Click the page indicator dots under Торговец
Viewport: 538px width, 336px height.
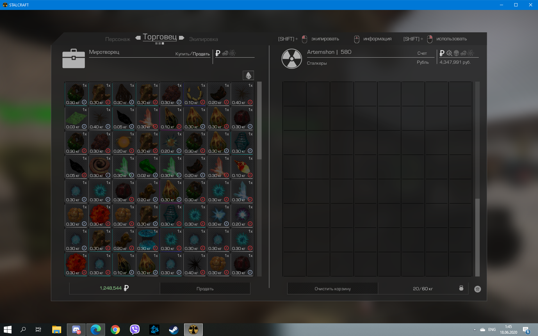159,43
